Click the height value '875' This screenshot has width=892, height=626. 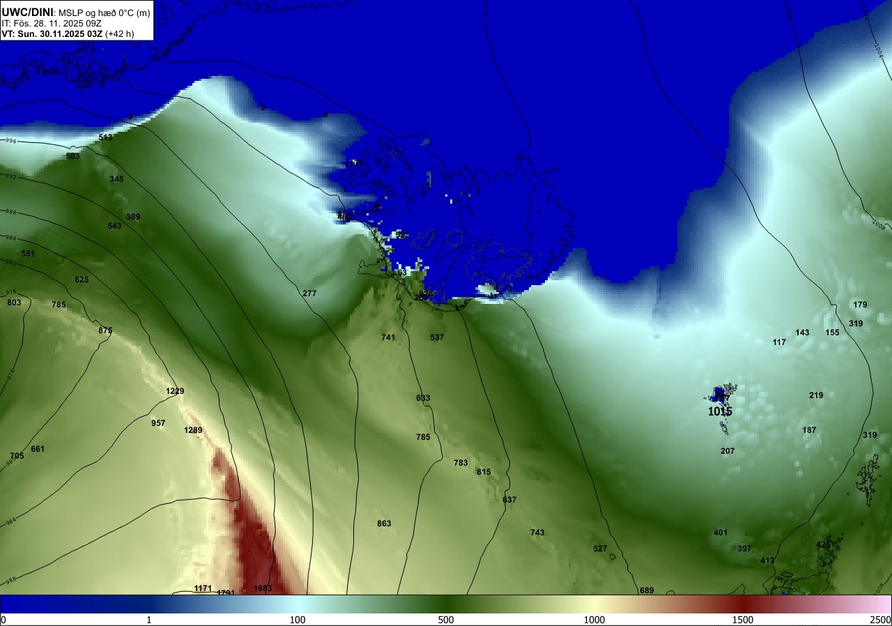tap(105, 330)
